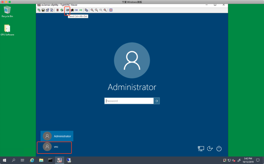
Task: Submit password with the arrow button
Action: pyautogui.click(x=156, y=101)
